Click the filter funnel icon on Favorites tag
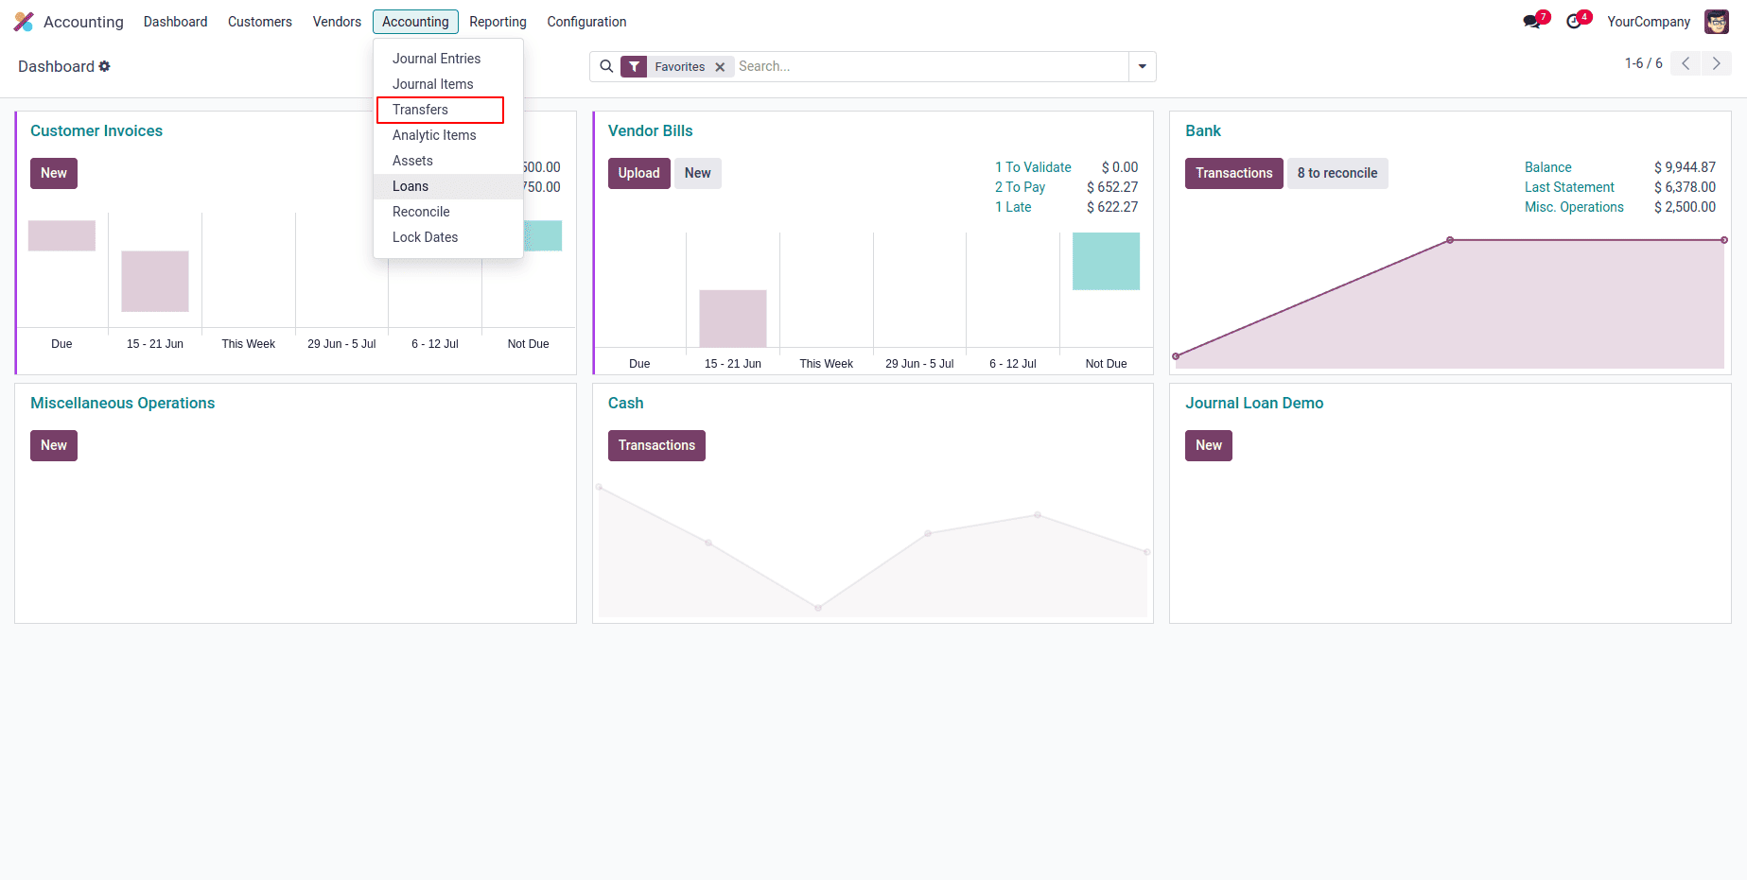 point(634,66)
